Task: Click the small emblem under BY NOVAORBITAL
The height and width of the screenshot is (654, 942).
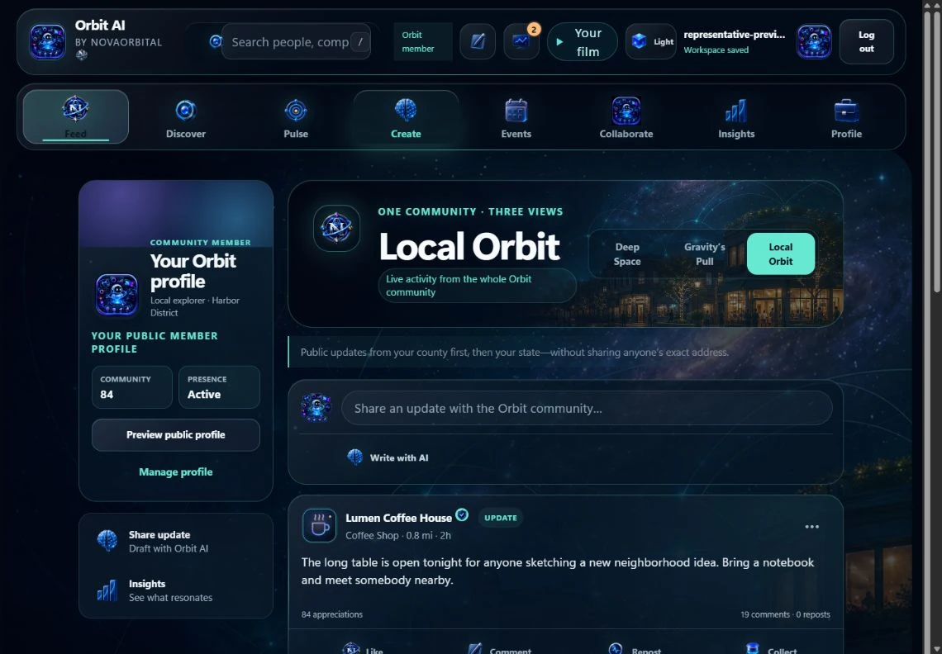Action: pos(82,54)
